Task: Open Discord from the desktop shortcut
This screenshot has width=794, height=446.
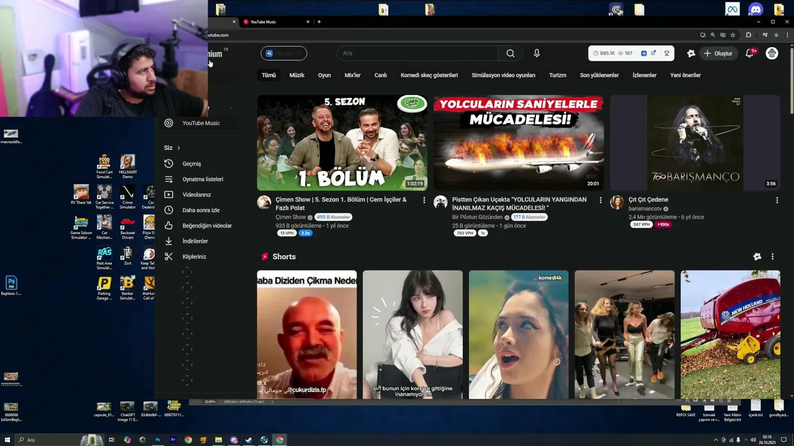Action: point(756,9)
